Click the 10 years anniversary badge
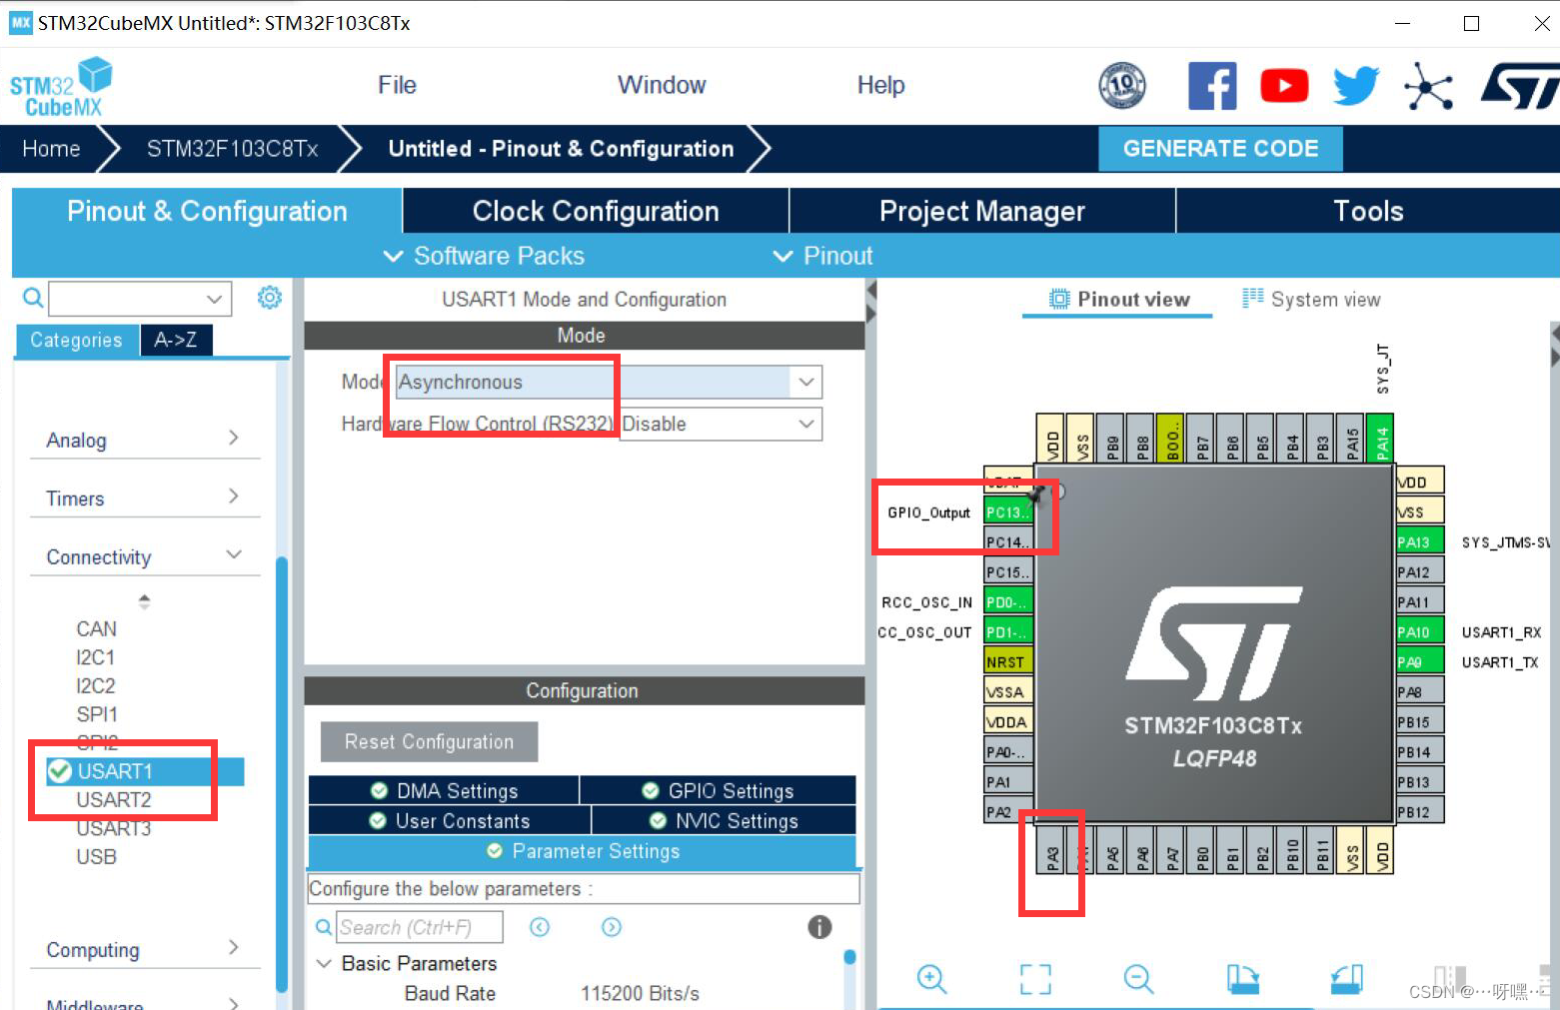Screen dimensions: 1560x1010 click(x=1122, y=86)
